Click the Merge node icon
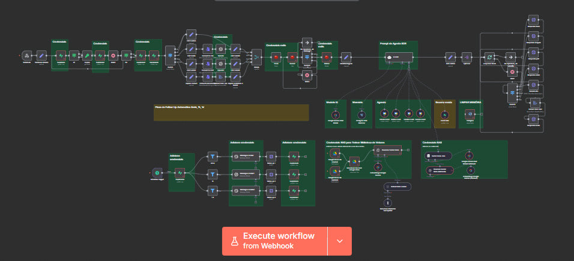This screenshot has height=261, width=574. 257,57
